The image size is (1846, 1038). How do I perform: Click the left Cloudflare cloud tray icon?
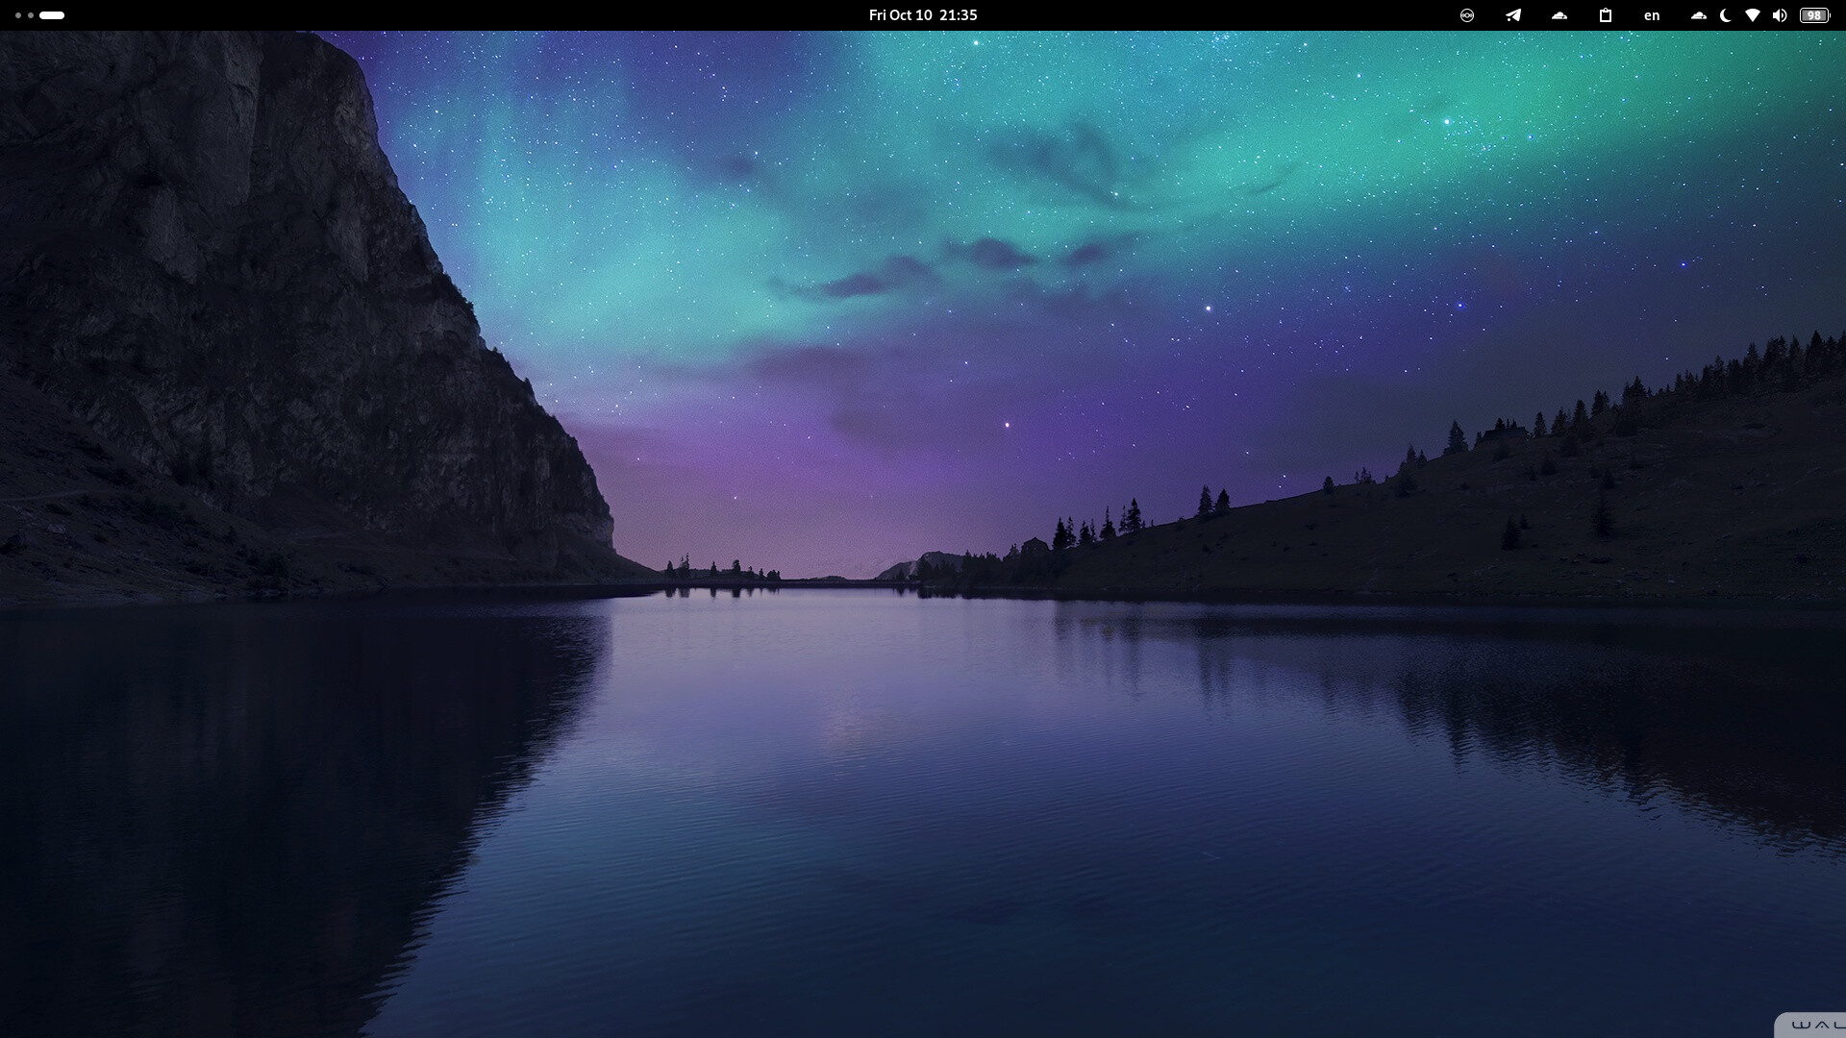[1559, 15]
